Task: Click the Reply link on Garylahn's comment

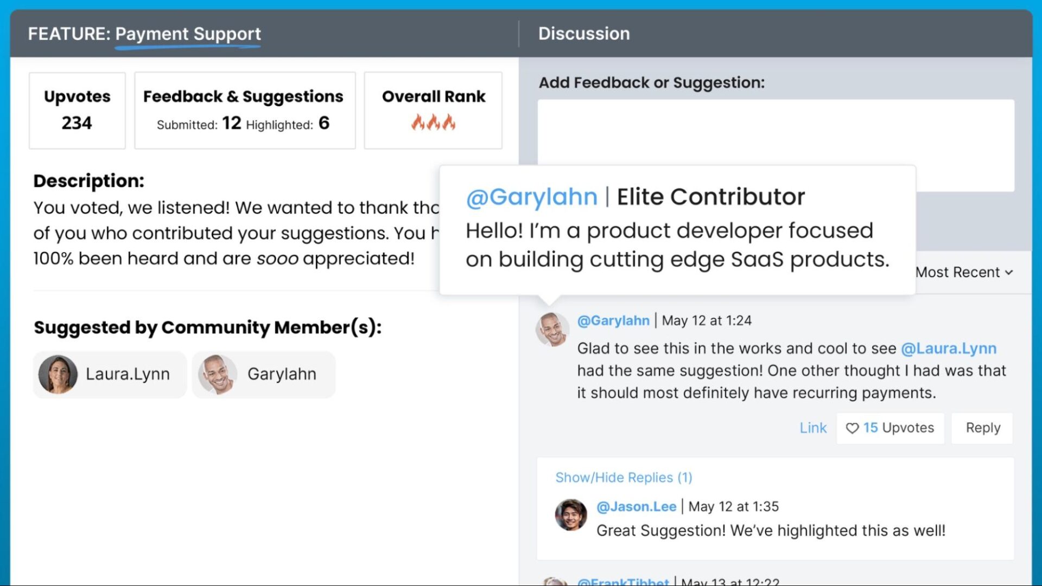Action: point(983,427)
